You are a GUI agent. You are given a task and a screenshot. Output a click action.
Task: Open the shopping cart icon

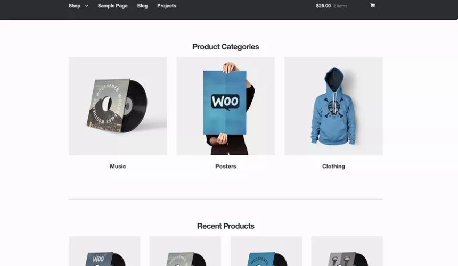click(x=372, y=5)
